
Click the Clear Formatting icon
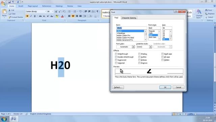[64, 12]
